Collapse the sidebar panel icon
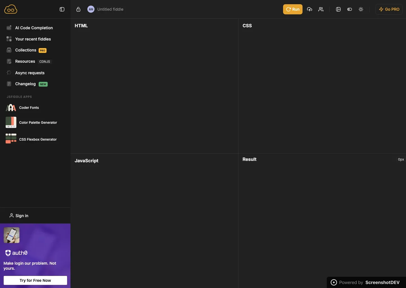This screenshot has height=288, width=406. click(62, 9)
